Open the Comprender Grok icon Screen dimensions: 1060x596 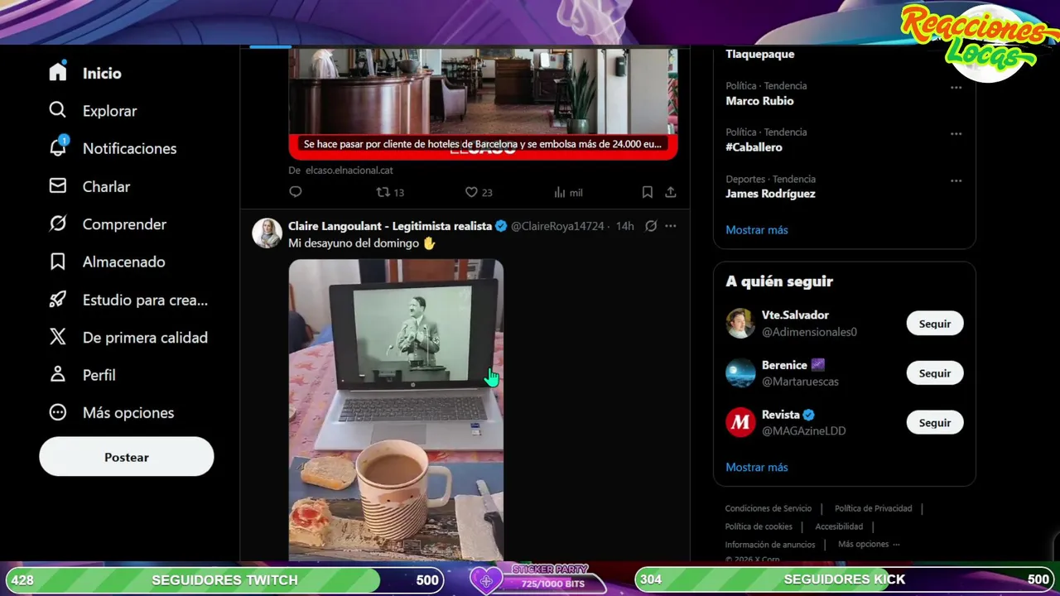pos(57,223)
